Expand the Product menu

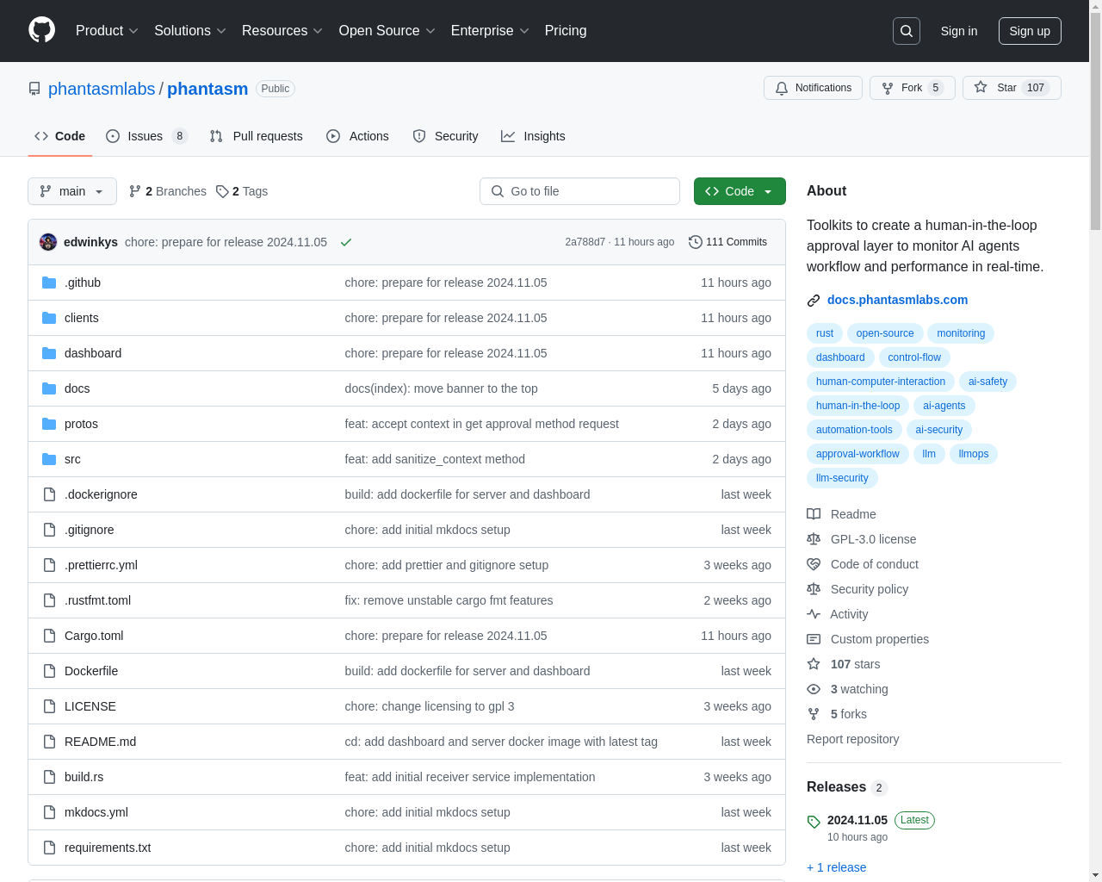click(107, 31)
